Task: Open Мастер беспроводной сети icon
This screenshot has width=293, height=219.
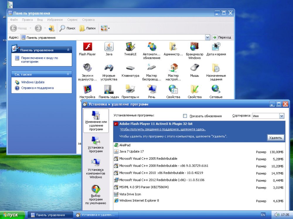Action: coord(151,72)
